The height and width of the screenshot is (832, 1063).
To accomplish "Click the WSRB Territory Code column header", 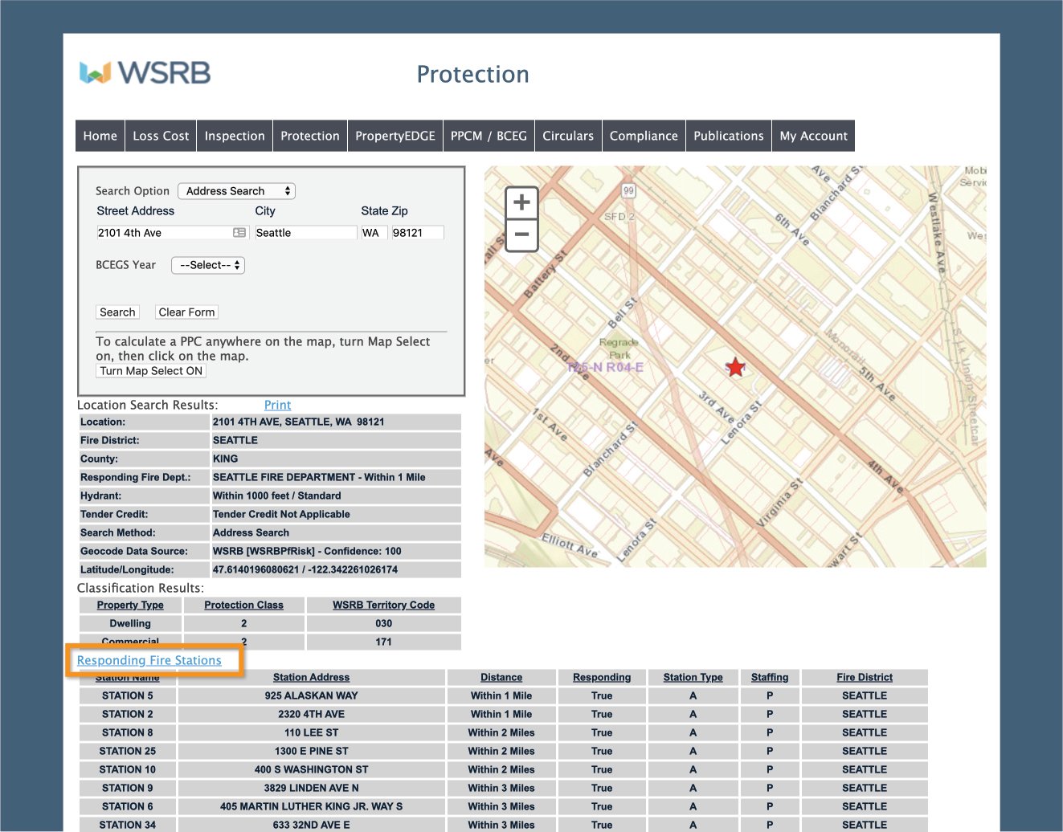I will (383, 605).
